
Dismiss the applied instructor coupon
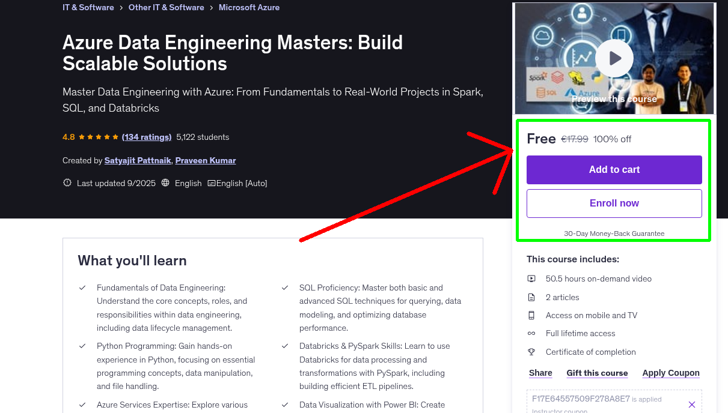(x=691, y=404)
